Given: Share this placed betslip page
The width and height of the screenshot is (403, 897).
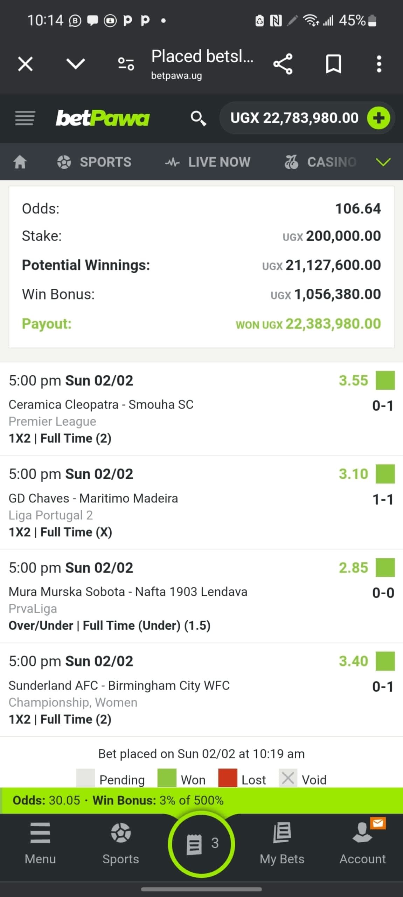Looking at the screenshot, I should click(x=283, y=64).
